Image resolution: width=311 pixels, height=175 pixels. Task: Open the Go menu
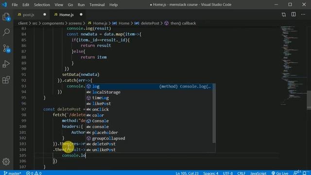70,4
